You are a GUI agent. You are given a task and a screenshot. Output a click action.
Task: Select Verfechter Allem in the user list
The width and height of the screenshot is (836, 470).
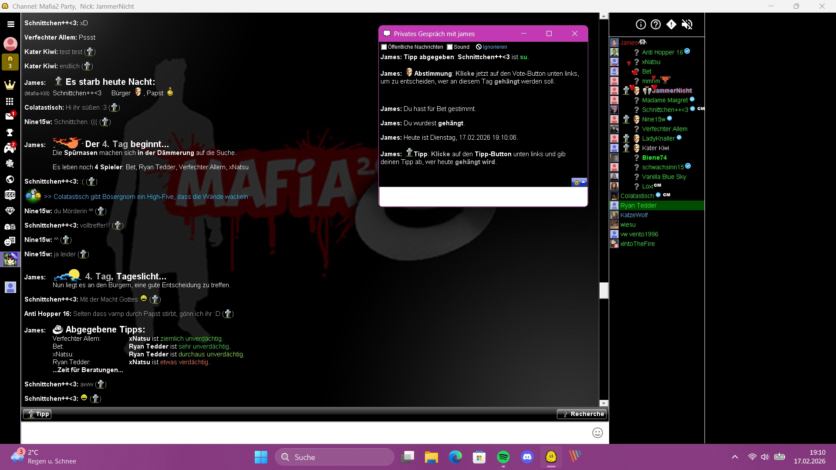(x=664, y=129)
